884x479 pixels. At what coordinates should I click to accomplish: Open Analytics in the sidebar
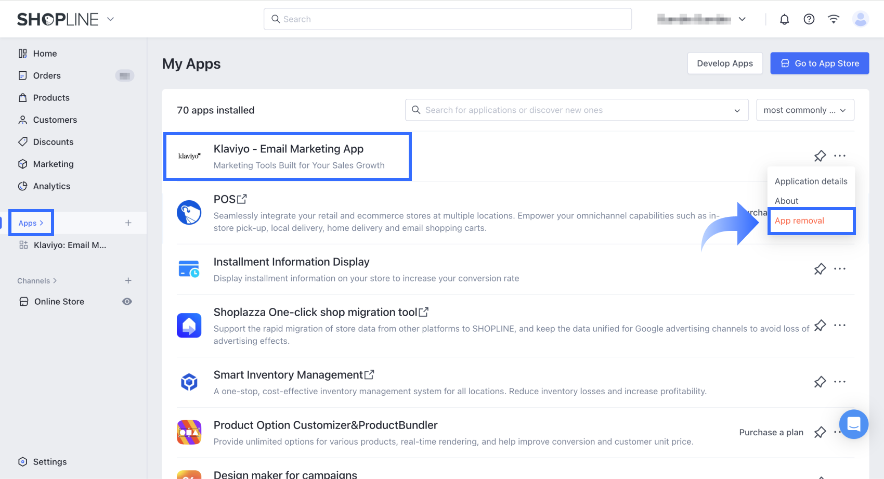pos(51,186)
